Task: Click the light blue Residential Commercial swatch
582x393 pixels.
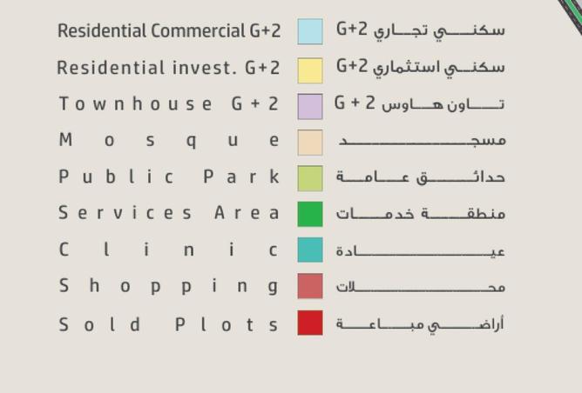Action: pos(309,31)
